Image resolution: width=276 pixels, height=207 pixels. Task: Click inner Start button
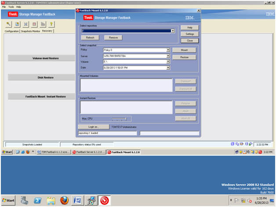pos(7,152)
